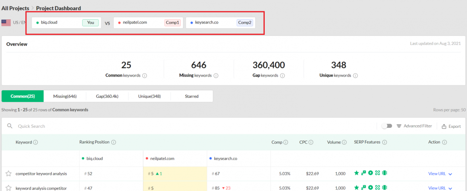Screen dimensions: 467x191
Task: Click sitelinks icon in 'competitor keyword analysis' row
Action: (x=377, y=173)
